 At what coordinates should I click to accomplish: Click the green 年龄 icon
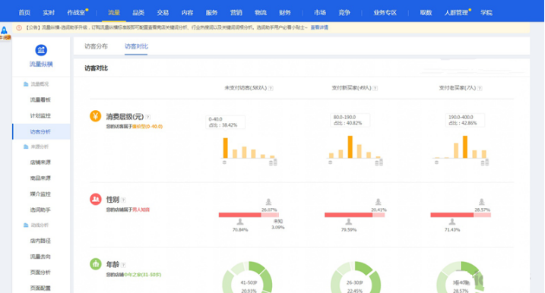(95, 264)
